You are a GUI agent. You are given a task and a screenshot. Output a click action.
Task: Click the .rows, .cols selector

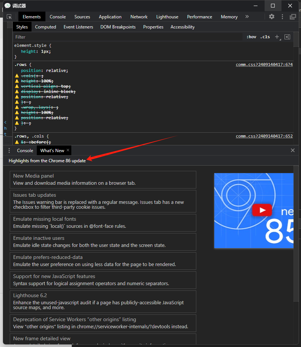[x=29, y=136]
